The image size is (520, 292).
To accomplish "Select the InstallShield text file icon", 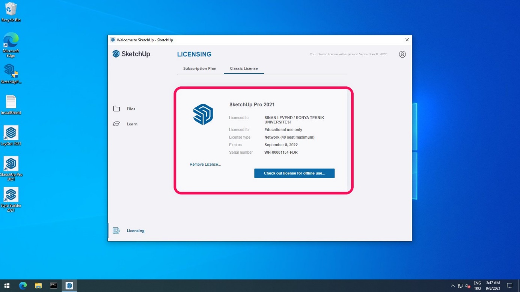I will (11, 105).
